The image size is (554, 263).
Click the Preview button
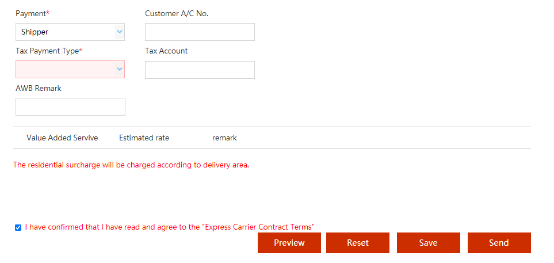coord(289,243)
